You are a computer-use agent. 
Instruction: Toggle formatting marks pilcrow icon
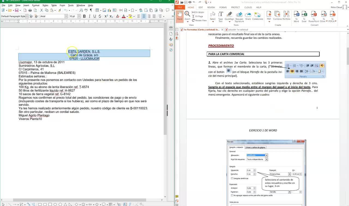91,10
